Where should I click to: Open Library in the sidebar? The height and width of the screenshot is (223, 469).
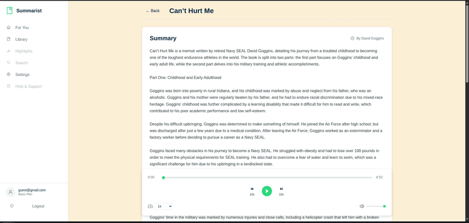[21, 39]
